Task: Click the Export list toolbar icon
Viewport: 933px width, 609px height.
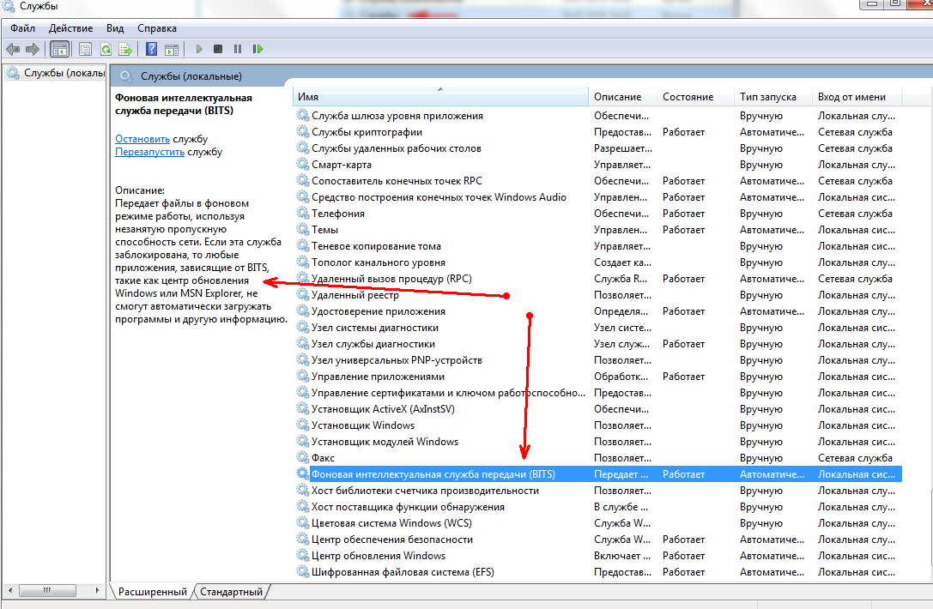Action: [125, 50]
